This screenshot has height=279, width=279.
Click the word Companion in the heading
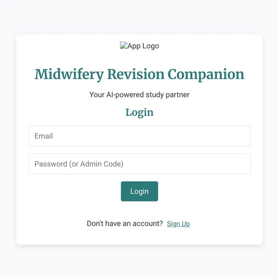[x=206, y=75]
